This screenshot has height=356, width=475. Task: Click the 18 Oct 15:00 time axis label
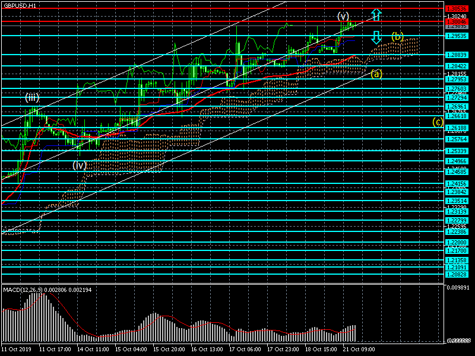(x=321, y=349)
